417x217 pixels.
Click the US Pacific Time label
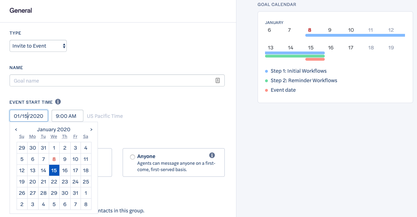pos(105,116)
